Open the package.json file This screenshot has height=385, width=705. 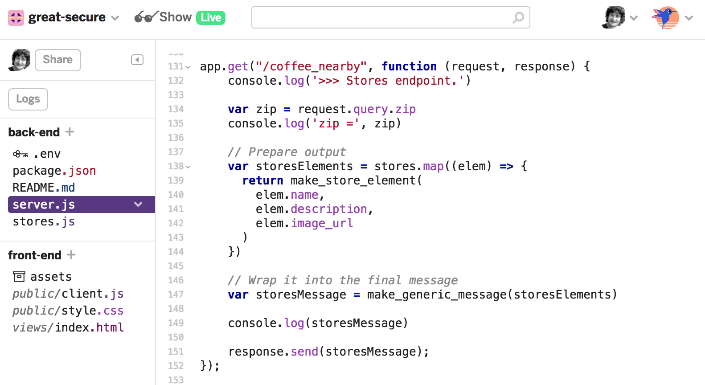point(54,171)
